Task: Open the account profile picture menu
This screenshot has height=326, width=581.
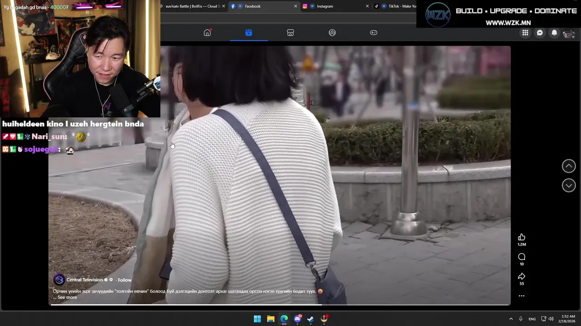Action: (x=569, y=33)
